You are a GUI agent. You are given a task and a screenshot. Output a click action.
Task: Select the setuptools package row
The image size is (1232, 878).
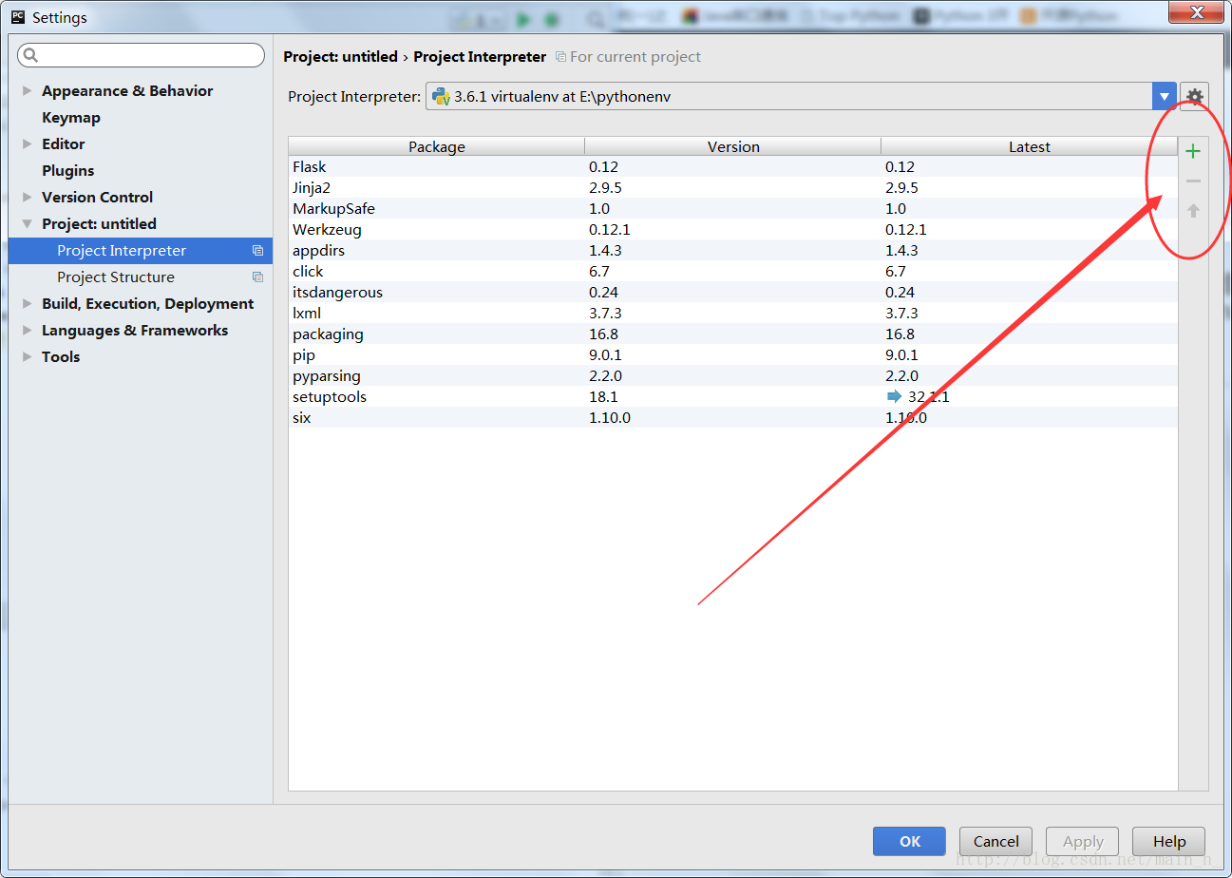click(733, 397)
